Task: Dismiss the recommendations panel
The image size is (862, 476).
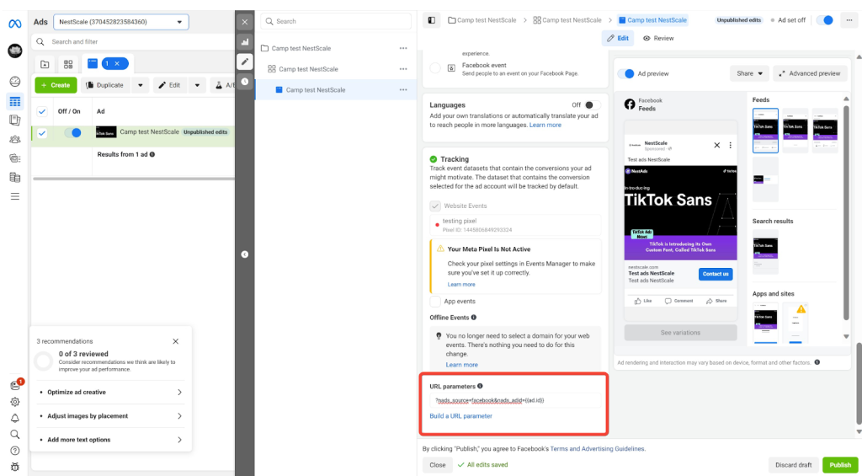Action: (x=176, y=341)
